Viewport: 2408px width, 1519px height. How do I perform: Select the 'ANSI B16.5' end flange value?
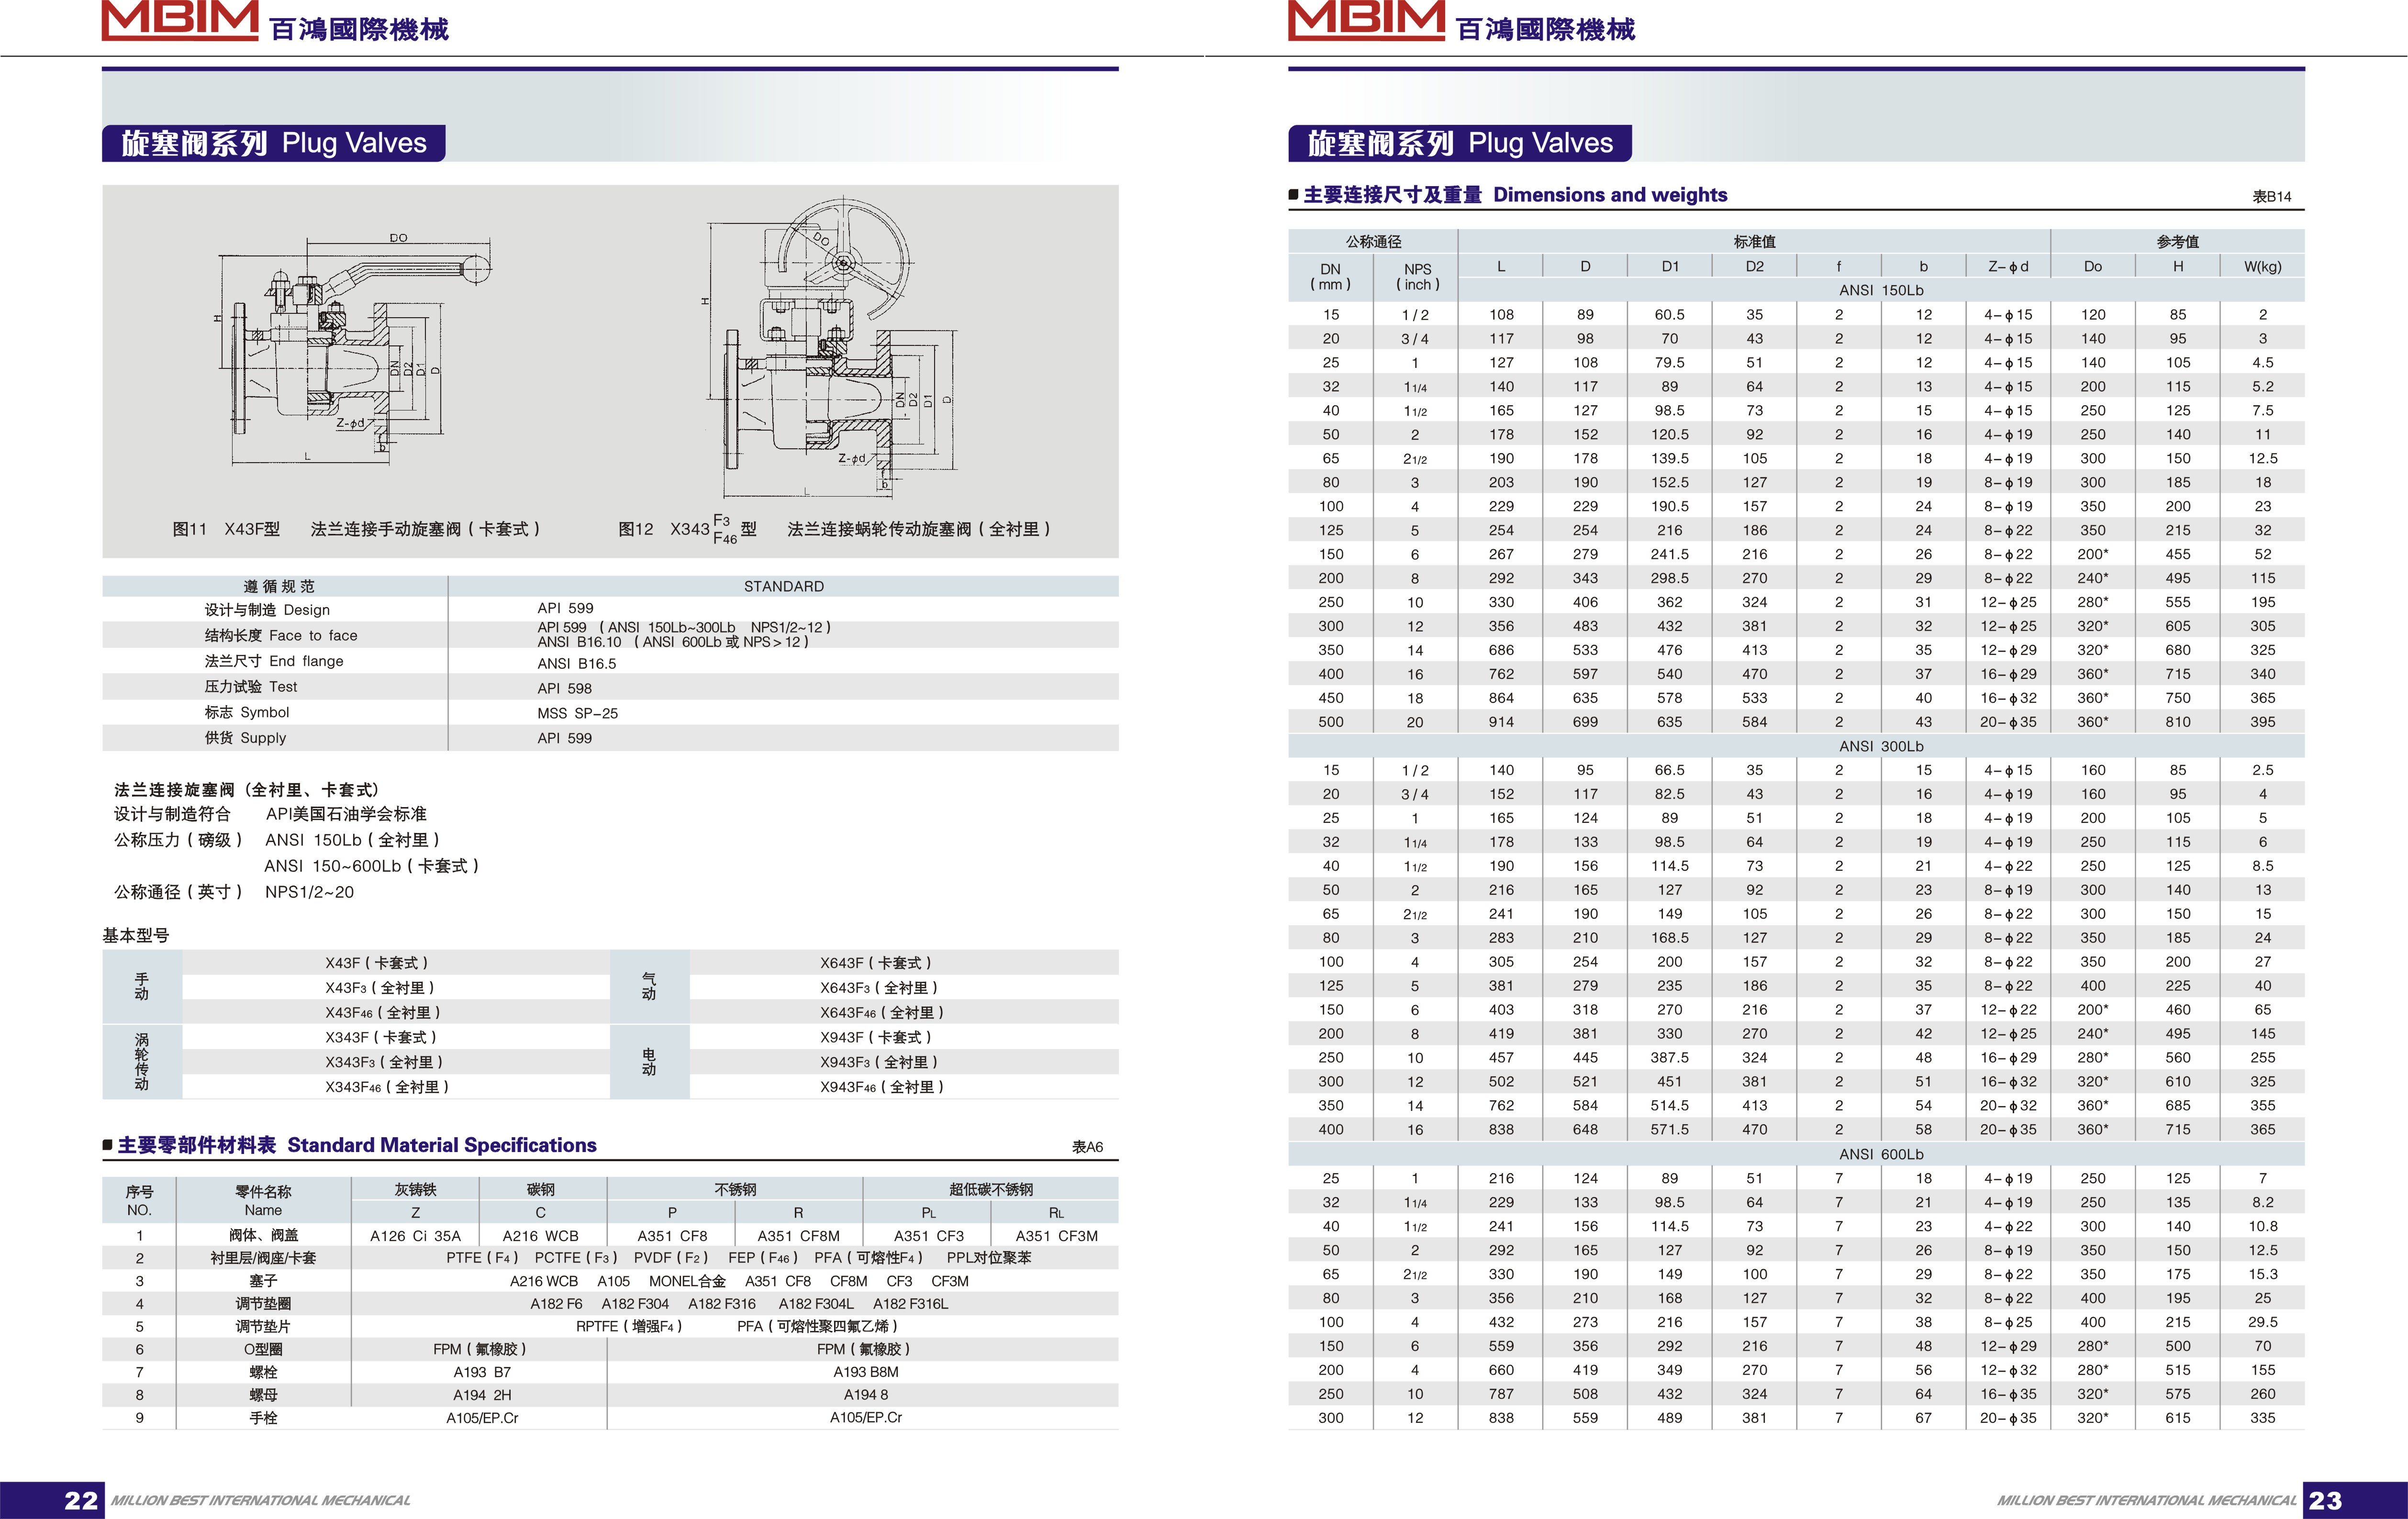click(576, 663)
